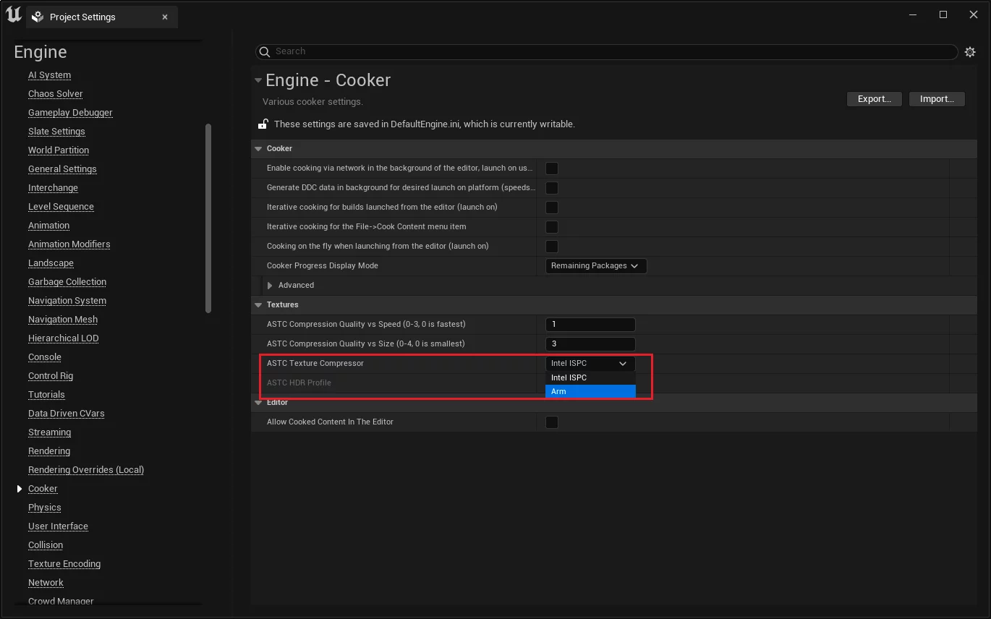Expand the Advanced cooker settings
The height and width of the screenshot is (619, 991).
click(270, 286)
